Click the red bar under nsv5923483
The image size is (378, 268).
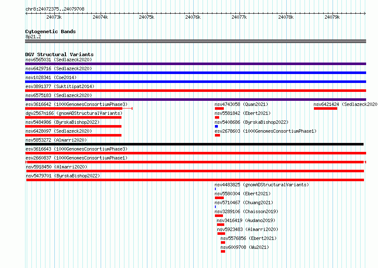221,234
